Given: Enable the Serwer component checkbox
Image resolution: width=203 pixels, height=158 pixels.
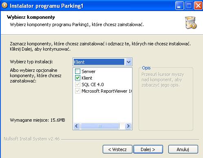Looking at the screenshot, I should click(x=77, y=71).
